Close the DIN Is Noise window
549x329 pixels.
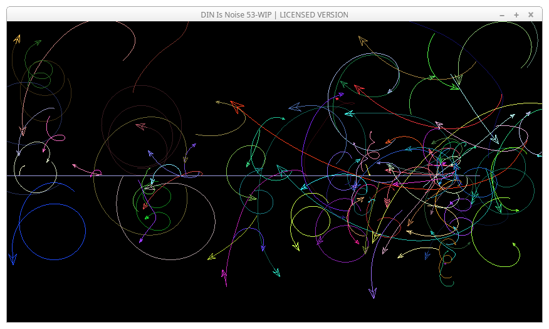pyautogui.click(x=531, y=14)
